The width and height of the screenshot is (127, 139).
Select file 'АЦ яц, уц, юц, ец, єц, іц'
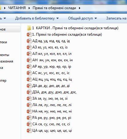tap(52, 79)
